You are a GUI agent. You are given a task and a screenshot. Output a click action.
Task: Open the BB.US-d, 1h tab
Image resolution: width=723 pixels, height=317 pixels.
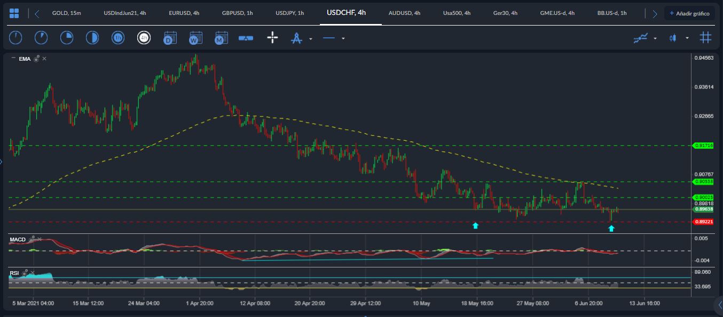pos(612,13)
